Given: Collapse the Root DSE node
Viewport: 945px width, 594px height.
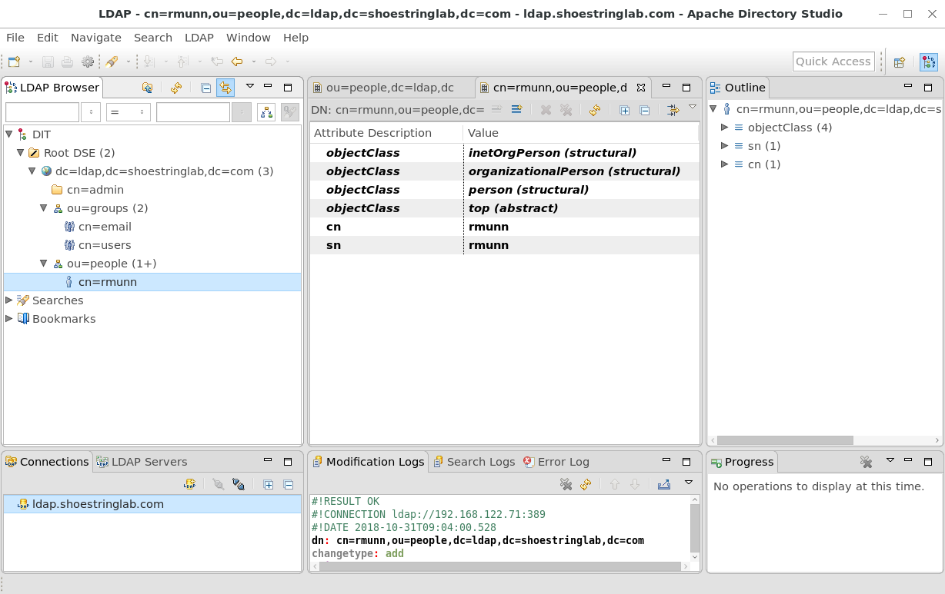Looking at the screenshot, I should pyautogui.click(x=21, y=153).
